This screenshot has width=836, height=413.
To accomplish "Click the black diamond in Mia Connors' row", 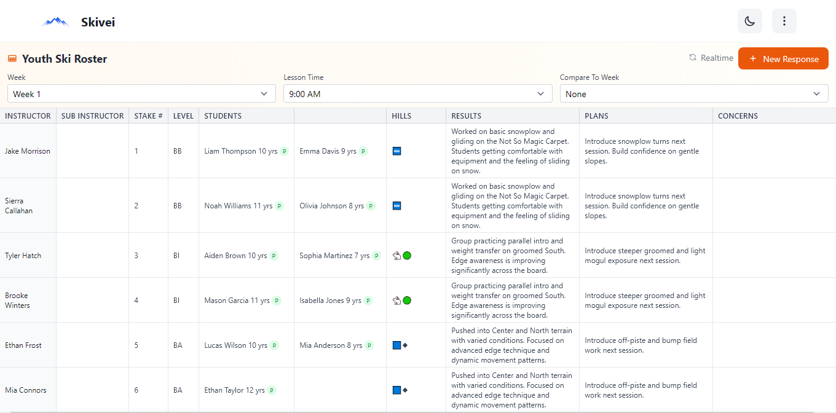I will point(405,390).
